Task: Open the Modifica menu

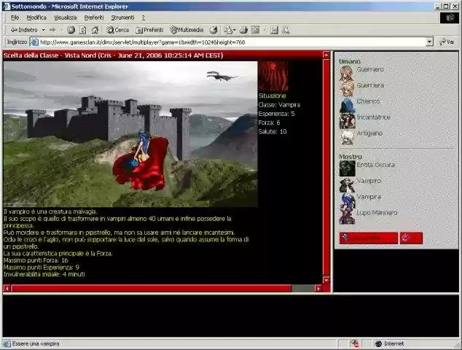Action: tap(36, 17)
